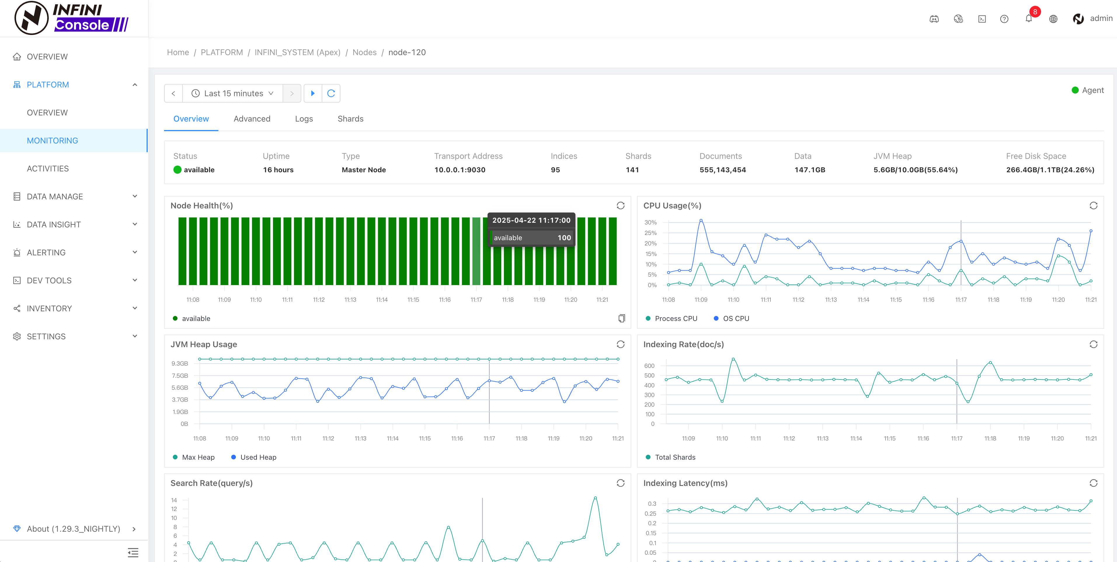This screenshot has width=1117, height=562.
Task: Refresh the CPU Usage chart
Action: (x=1093, y=206)
